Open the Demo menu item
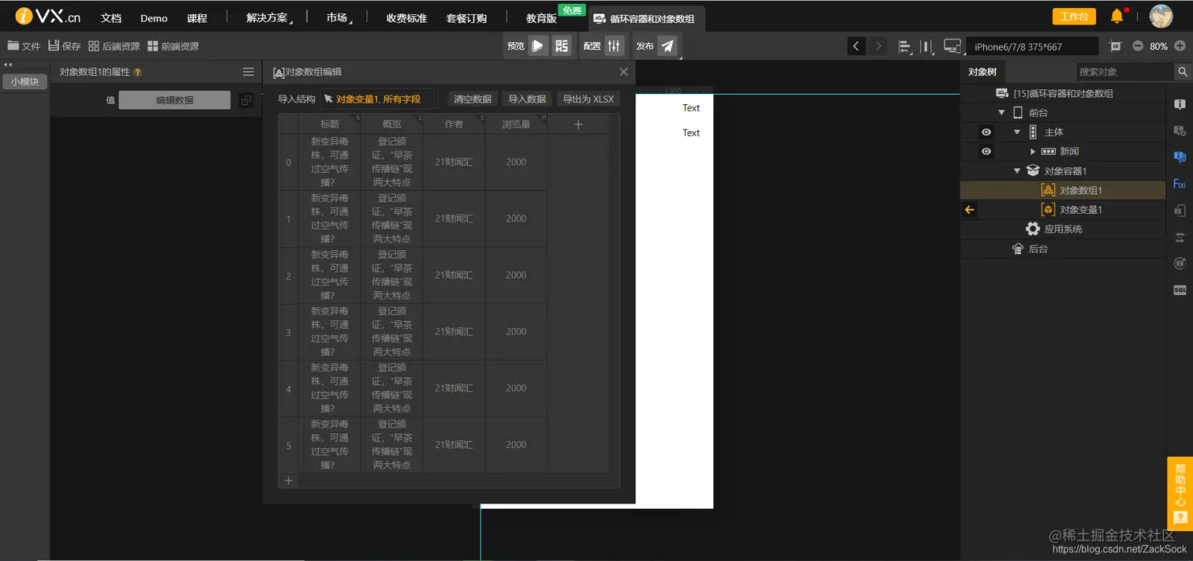Image resolution: width=1193 pixels, height=561 pixels. (154, 17)
